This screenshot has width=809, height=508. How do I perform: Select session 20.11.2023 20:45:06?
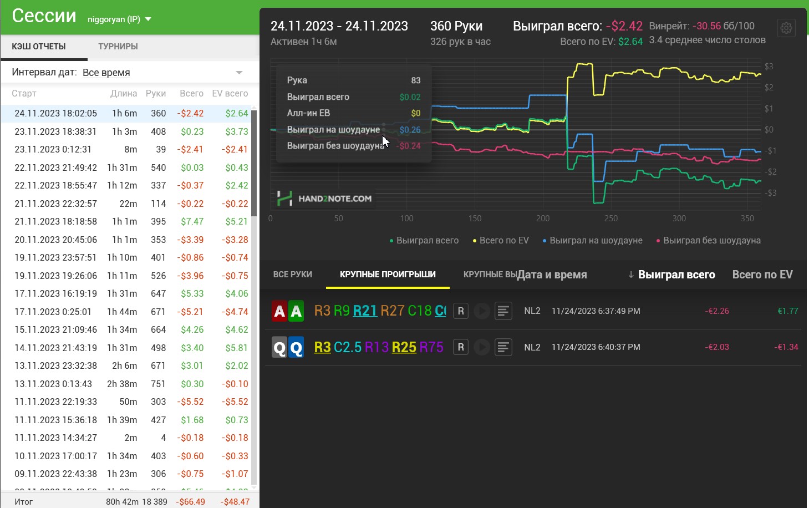(x=126, y=240)
